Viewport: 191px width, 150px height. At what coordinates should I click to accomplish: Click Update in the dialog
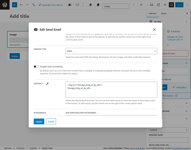39,122
